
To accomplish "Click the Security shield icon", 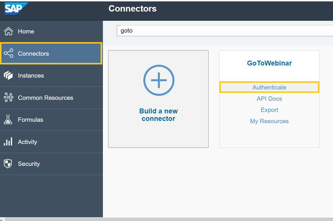I will pyautogui.click(x=8, y=164).
